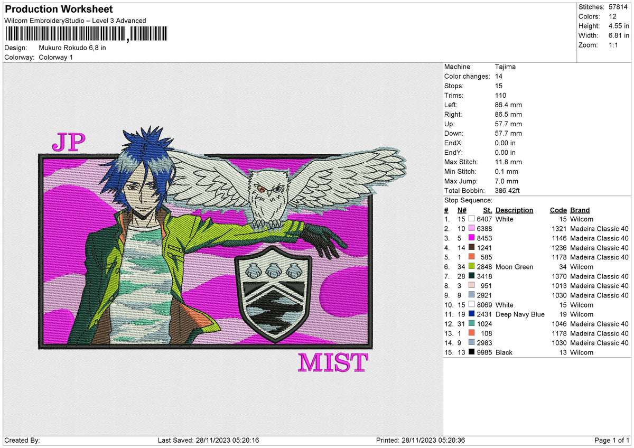The image size is (634, 448).
Task: Select the Left value 86.4 mm
Action: coord(508,105)
